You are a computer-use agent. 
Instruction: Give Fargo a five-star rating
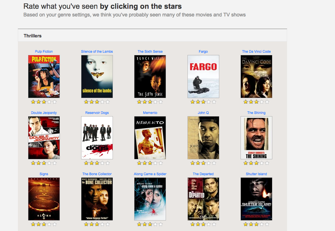tap(214, 102)
